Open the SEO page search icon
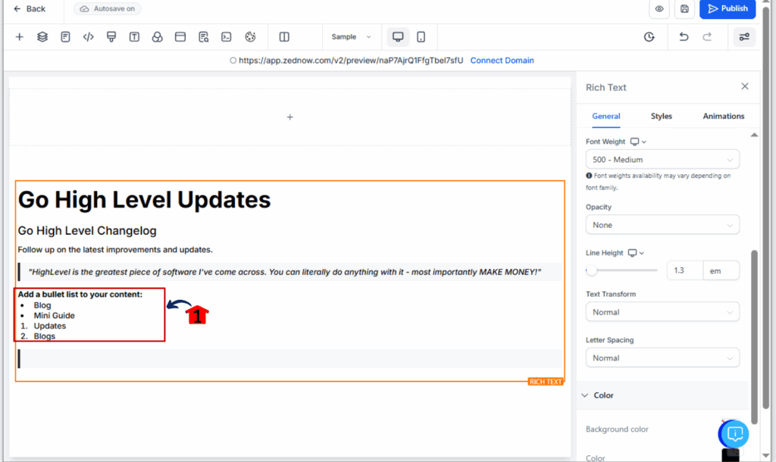 [203, 37]
